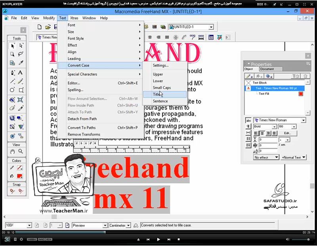Select the Zoom magnifier tool
Image resolution: width=317 pixels, height=246 pixels.
(21, 151)
